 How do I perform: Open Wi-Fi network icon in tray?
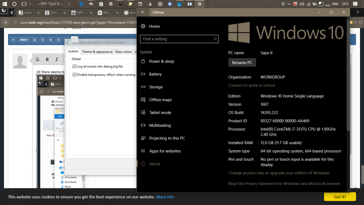tap(308, 4)
